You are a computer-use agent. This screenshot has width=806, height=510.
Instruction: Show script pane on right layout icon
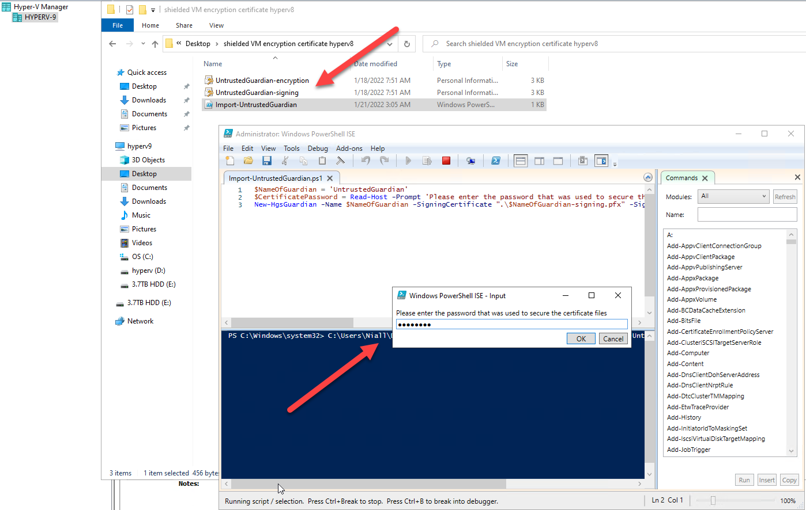(540, 161)
